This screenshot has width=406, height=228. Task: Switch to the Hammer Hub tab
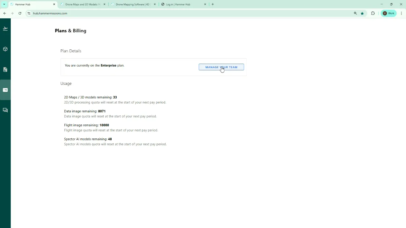[x=33, y=4]
